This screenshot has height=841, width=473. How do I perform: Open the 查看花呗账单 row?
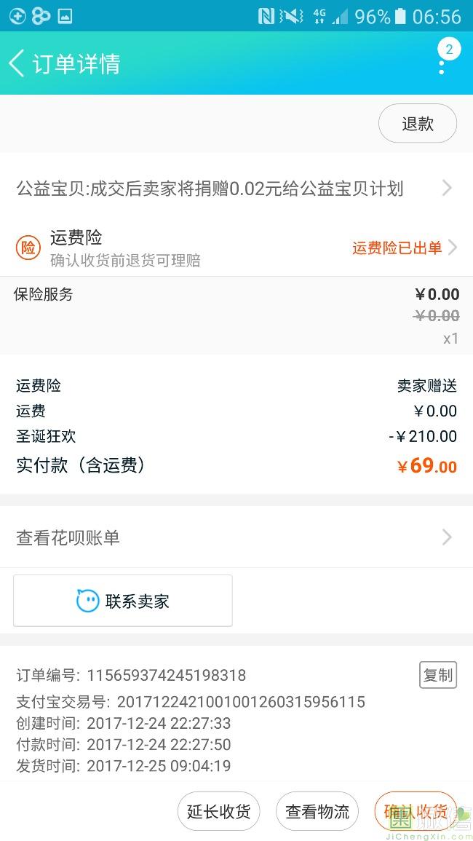(x=218, y=537)
